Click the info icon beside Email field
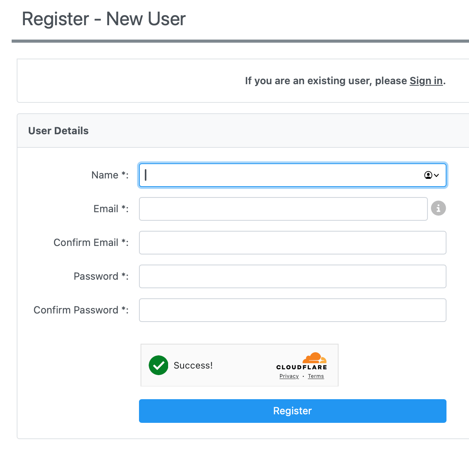 tap(438, 208)
